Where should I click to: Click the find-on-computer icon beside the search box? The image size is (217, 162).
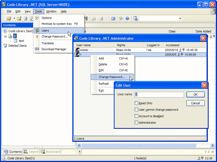(x=135, y=18)
